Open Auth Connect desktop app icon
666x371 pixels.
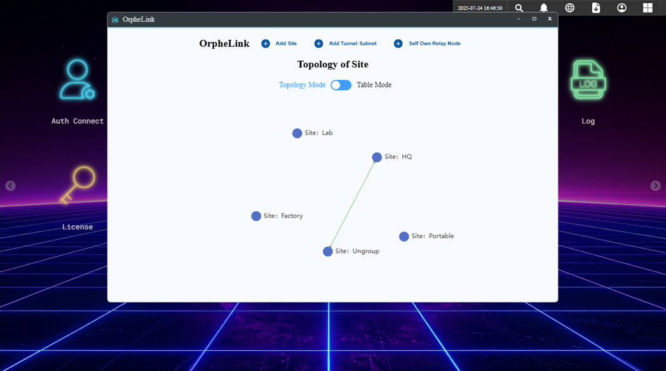pos(78,80)
